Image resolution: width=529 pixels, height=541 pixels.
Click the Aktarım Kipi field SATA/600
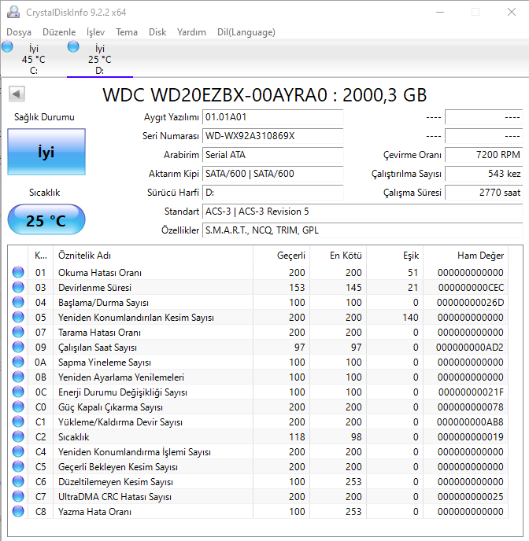tap(273, 174)
